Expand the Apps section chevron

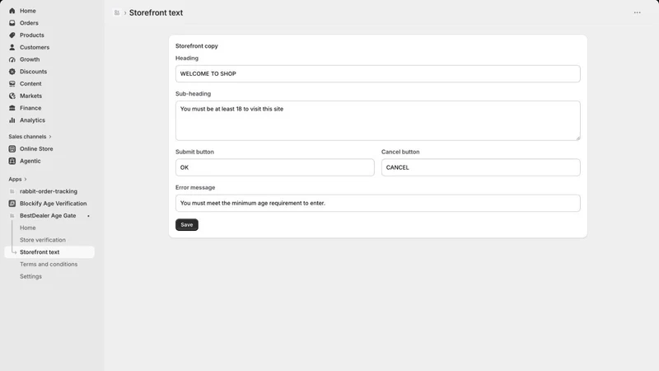click(26, 179)
